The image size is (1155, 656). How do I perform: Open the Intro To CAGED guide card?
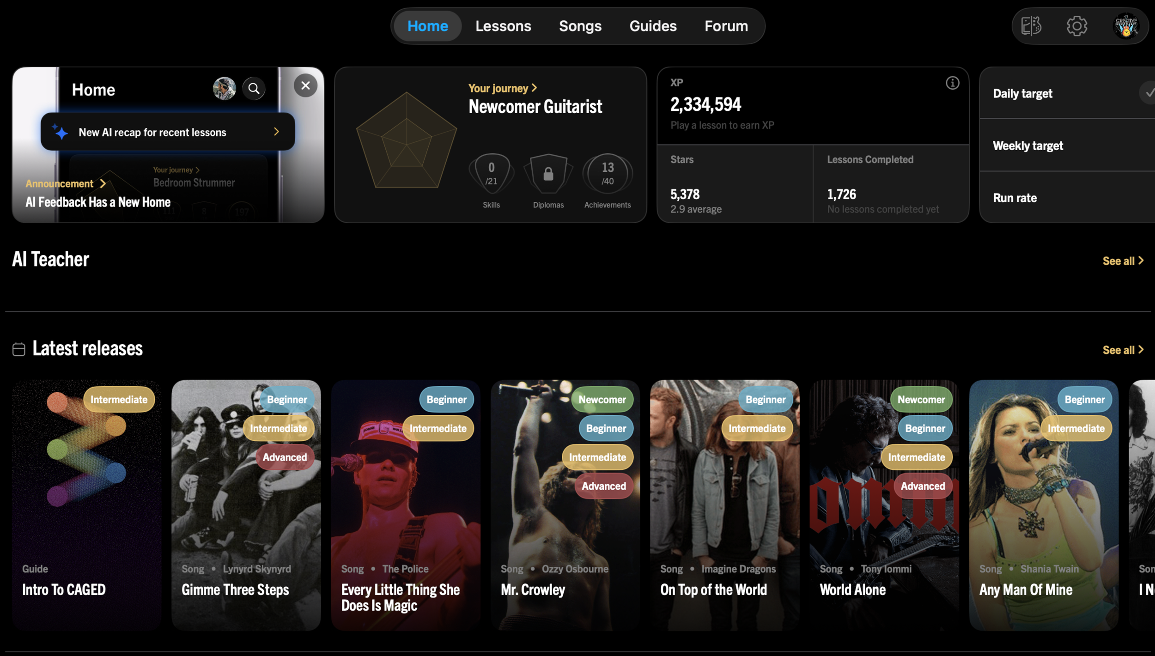click(x=87, y=505)
